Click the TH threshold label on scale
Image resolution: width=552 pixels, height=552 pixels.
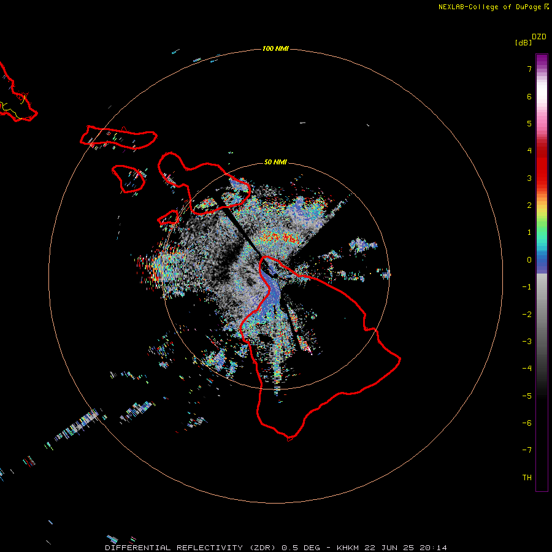(527, 478)
